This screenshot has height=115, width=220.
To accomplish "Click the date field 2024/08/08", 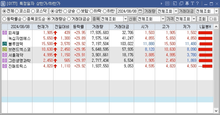I will click(127, 11).
